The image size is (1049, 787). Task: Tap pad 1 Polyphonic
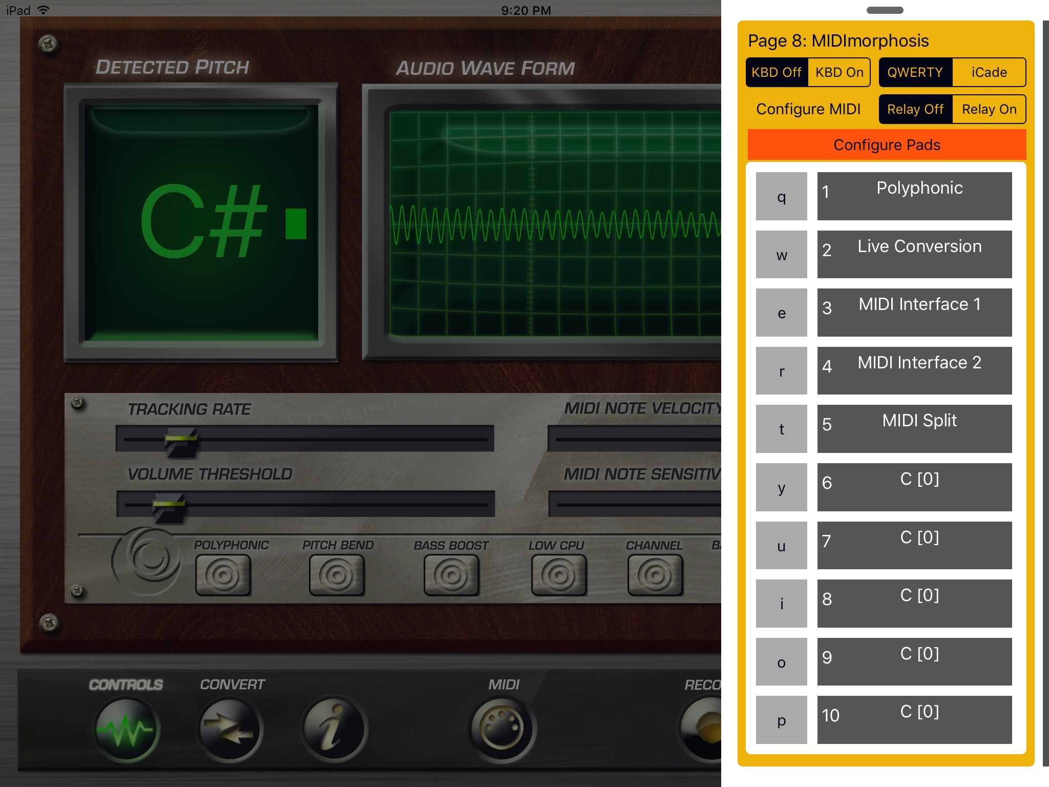(914, 196)
